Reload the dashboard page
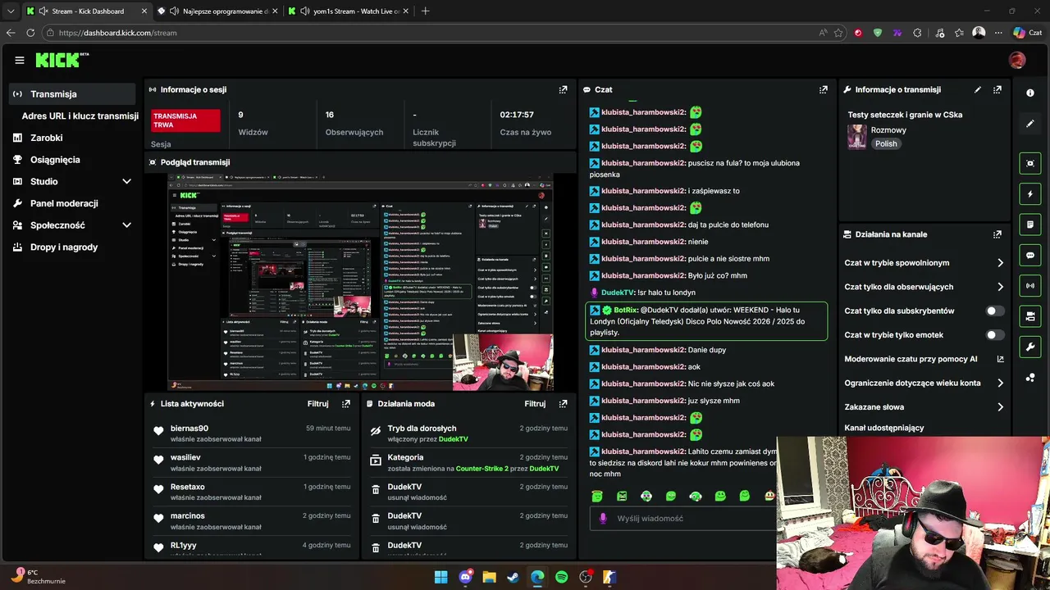1050x590 pixels. pos(30,33)
